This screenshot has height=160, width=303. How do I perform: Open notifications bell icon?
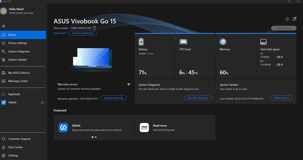[287, 19]
